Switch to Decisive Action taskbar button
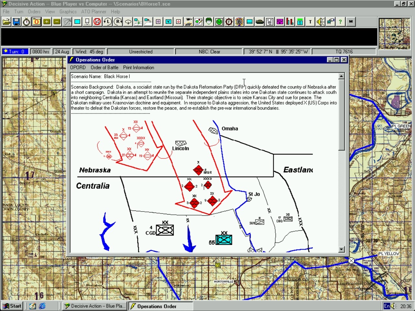This screenshot has width=415, height=311. [94, 306]
